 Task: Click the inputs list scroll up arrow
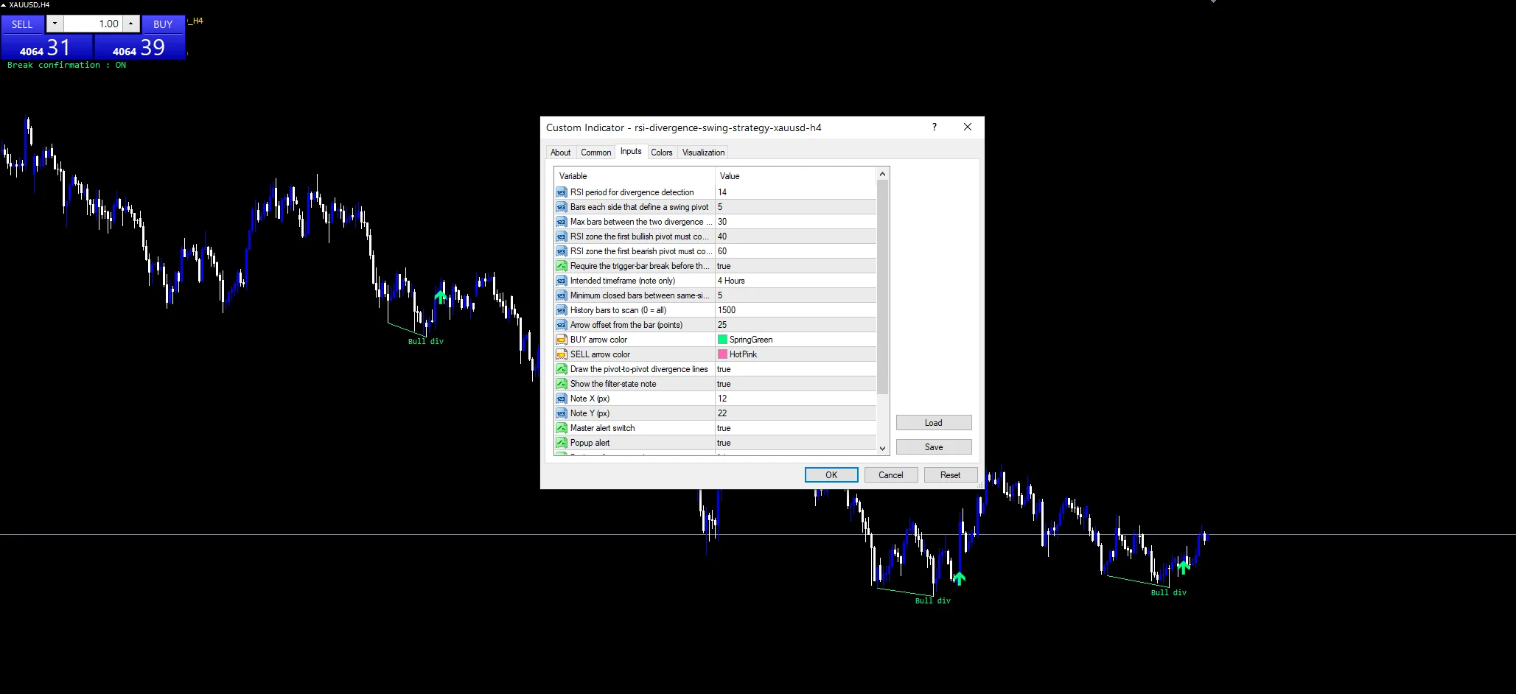882,175
